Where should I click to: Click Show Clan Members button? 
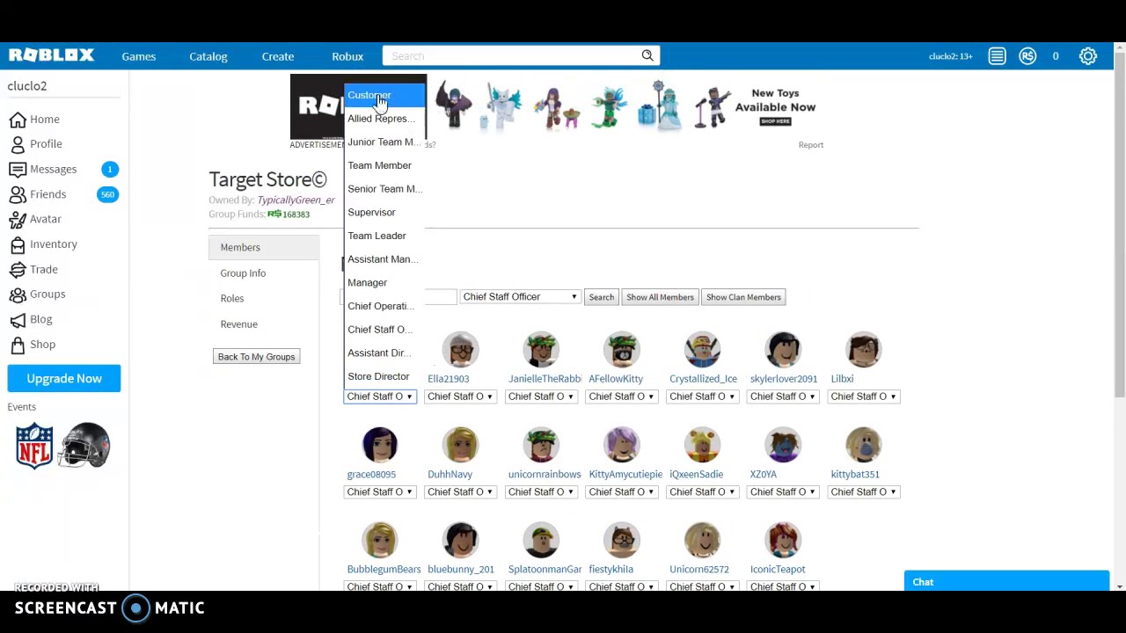tap(743, 297)
